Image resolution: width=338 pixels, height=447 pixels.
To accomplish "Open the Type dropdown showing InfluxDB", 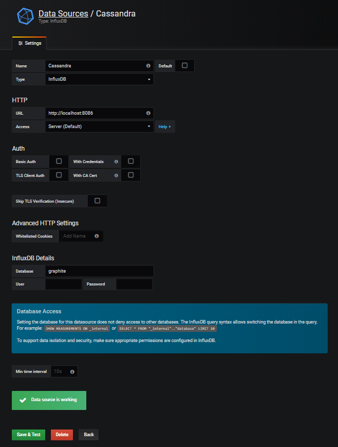I will (99, 79).
